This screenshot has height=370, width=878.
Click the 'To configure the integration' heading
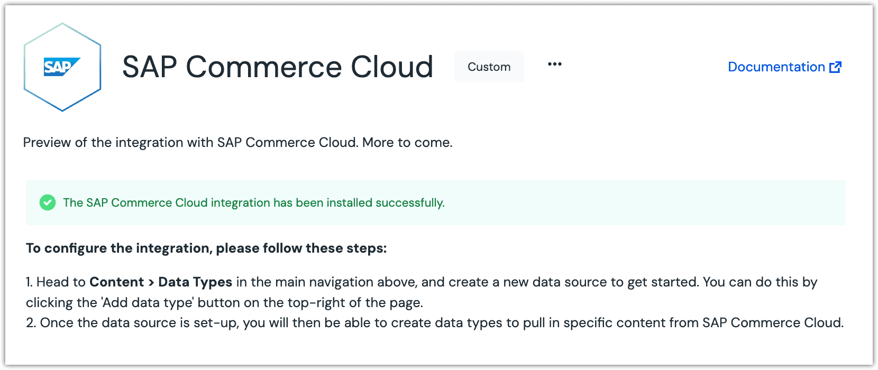[206, 248]
